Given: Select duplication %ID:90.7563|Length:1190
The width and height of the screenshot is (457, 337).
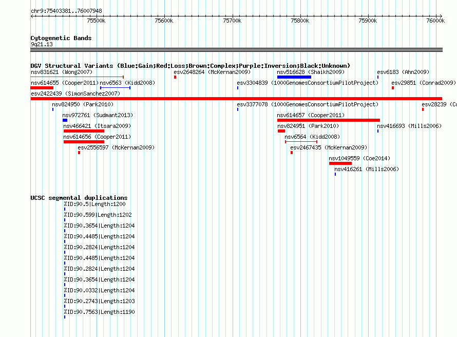Looking at the screenshot, I should tap(100, 312).
